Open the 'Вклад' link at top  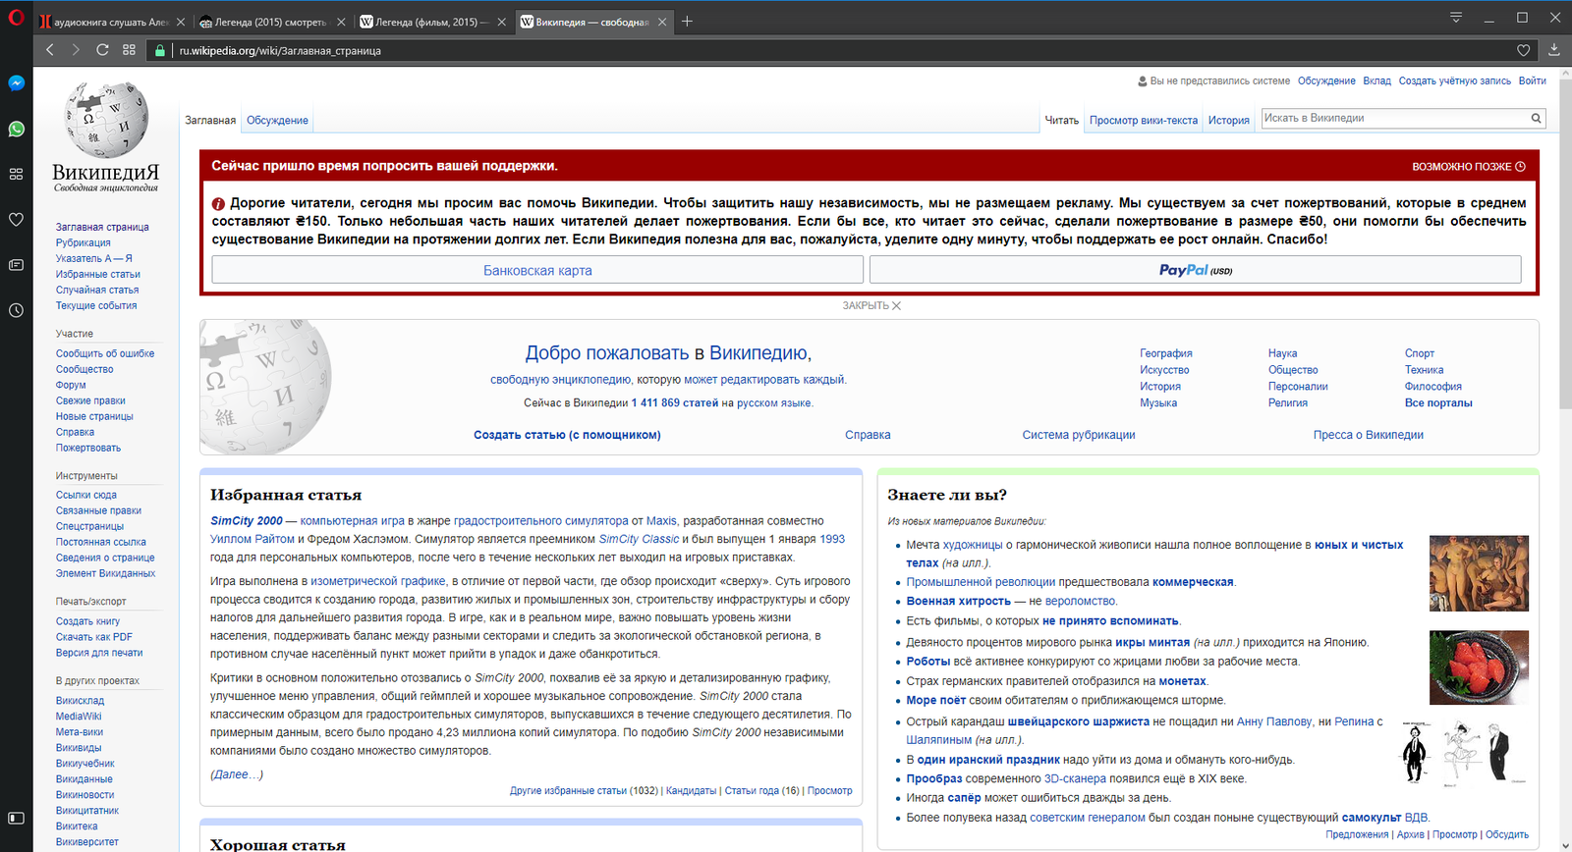(x=1376, y=80)
